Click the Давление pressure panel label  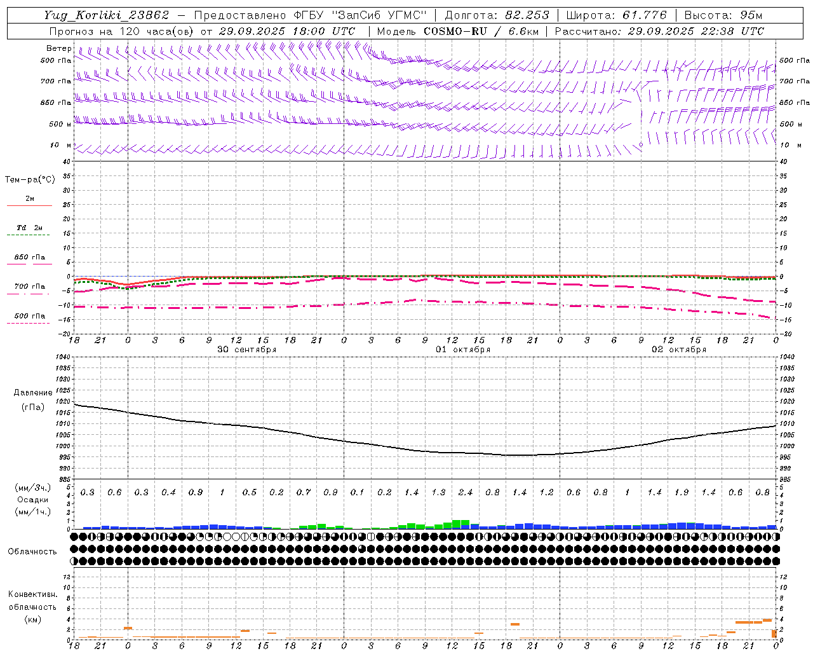pyautogui.click(x=33, y=393)
